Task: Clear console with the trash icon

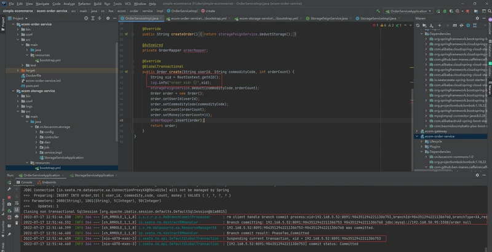Action: (x=17, y=223)
